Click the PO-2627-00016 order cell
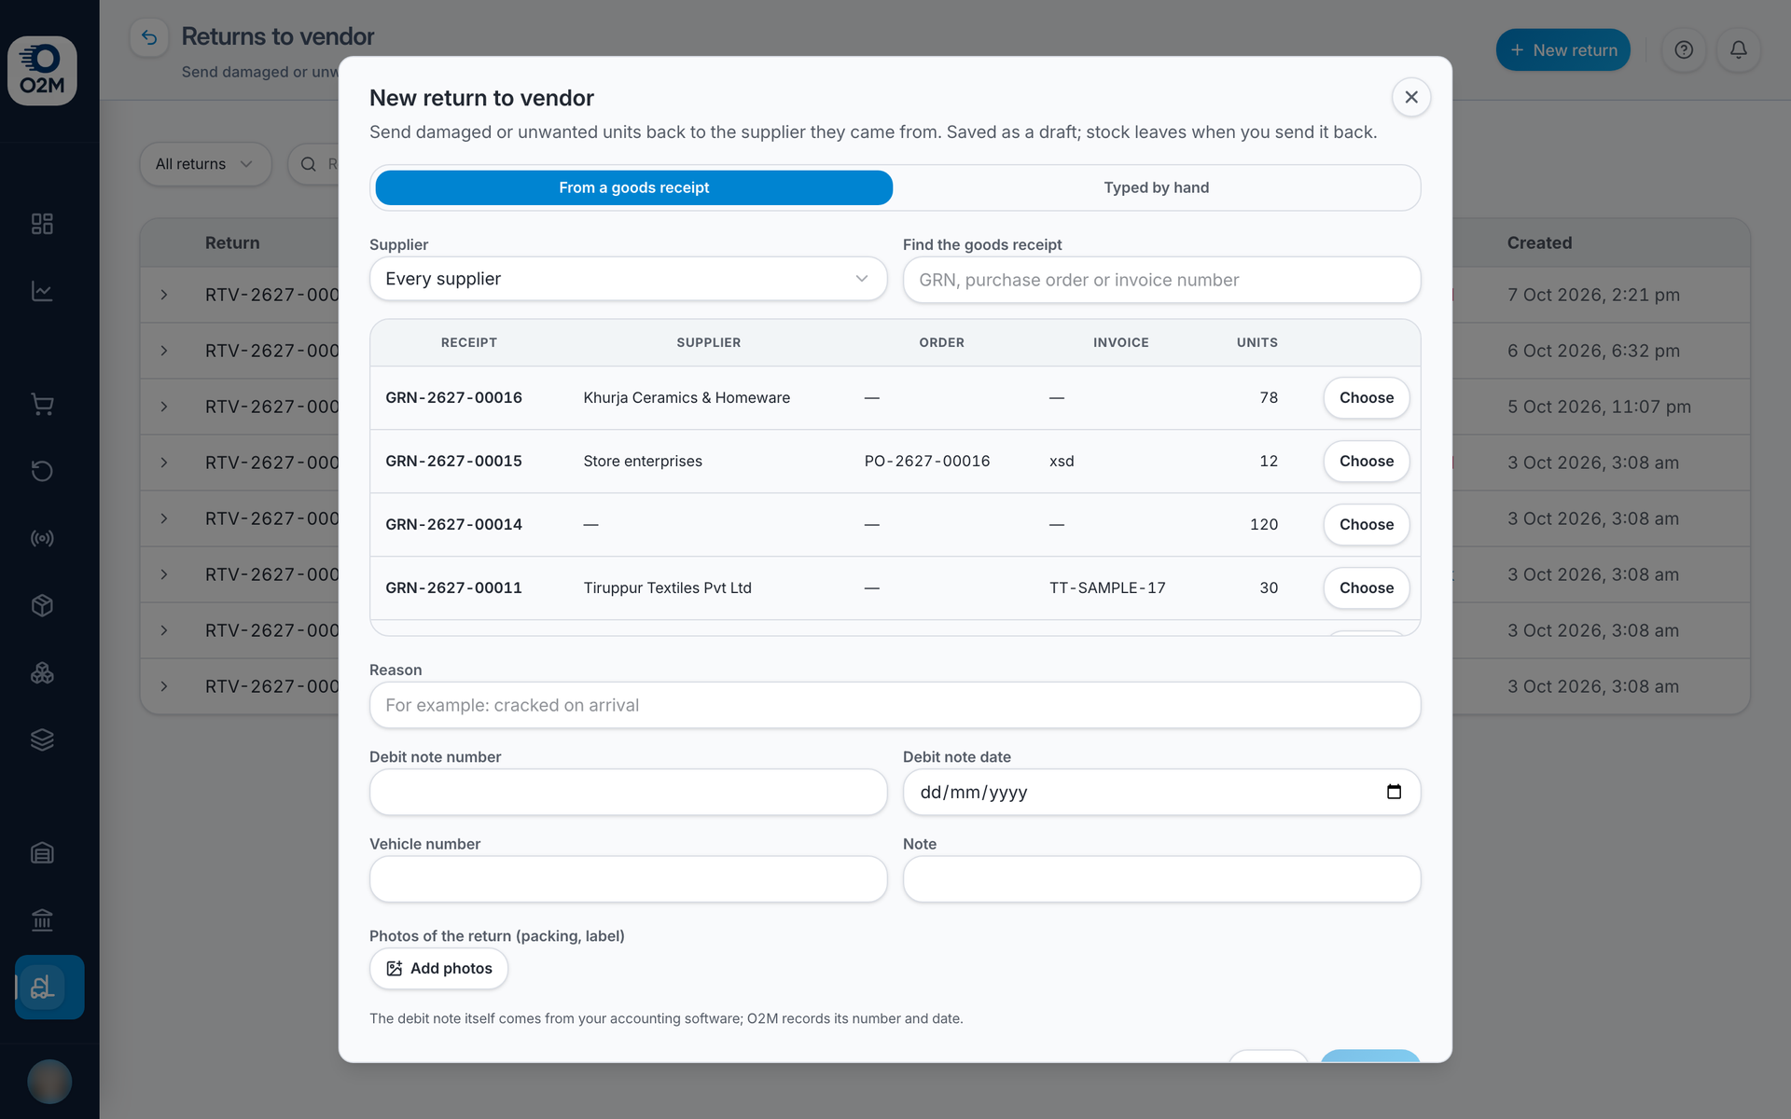Viewport: 1791px width, 1119px height. click(x=927, y=461)
